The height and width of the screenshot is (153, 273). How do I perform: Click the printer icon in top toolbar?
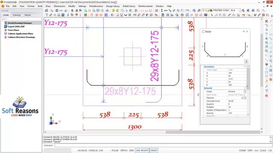coord(107,11)
